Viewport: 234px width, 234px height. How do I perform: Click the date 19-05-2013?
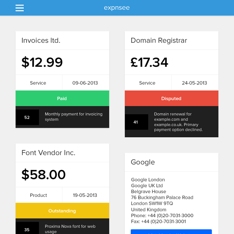(x=85, y=195)
